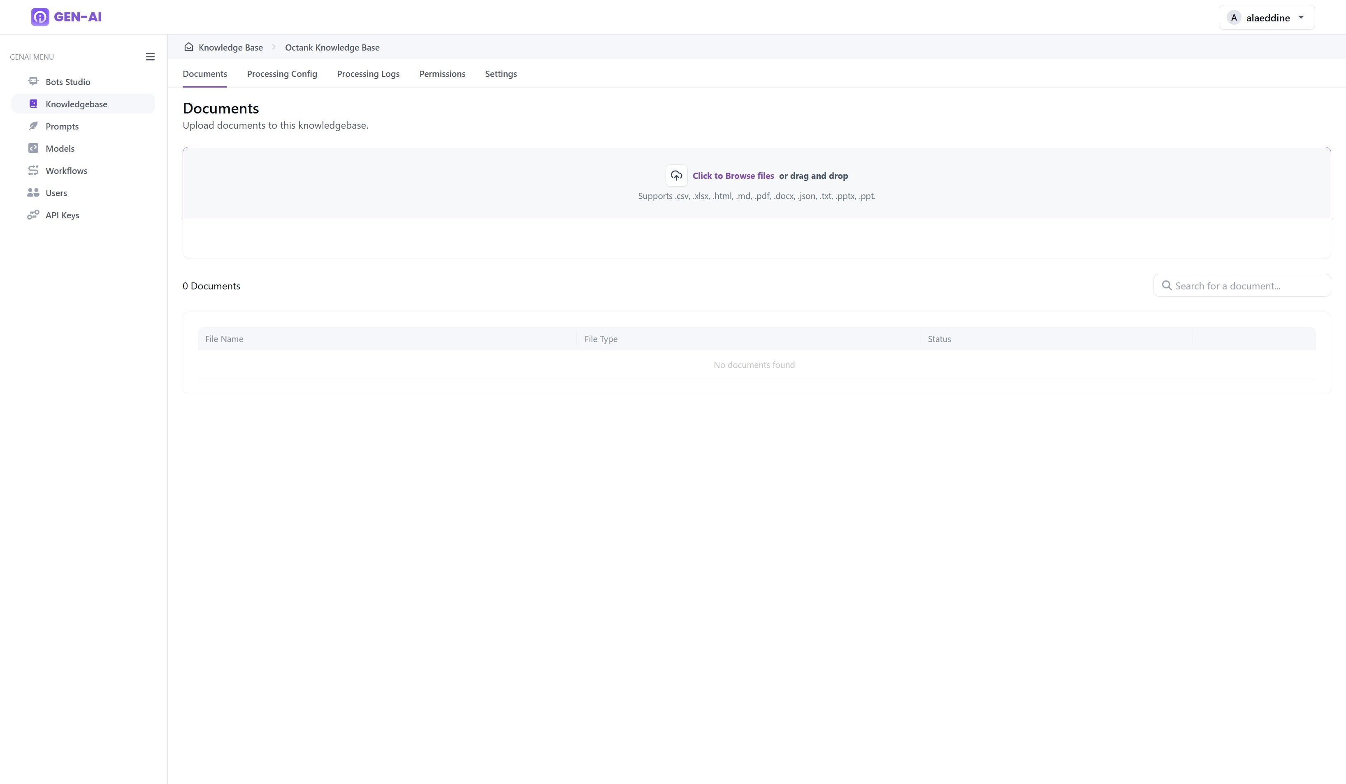1346x784 pixels.
Task: Focus the Search for a document field
Action: pyautogui.click(x=1242, y=286)
